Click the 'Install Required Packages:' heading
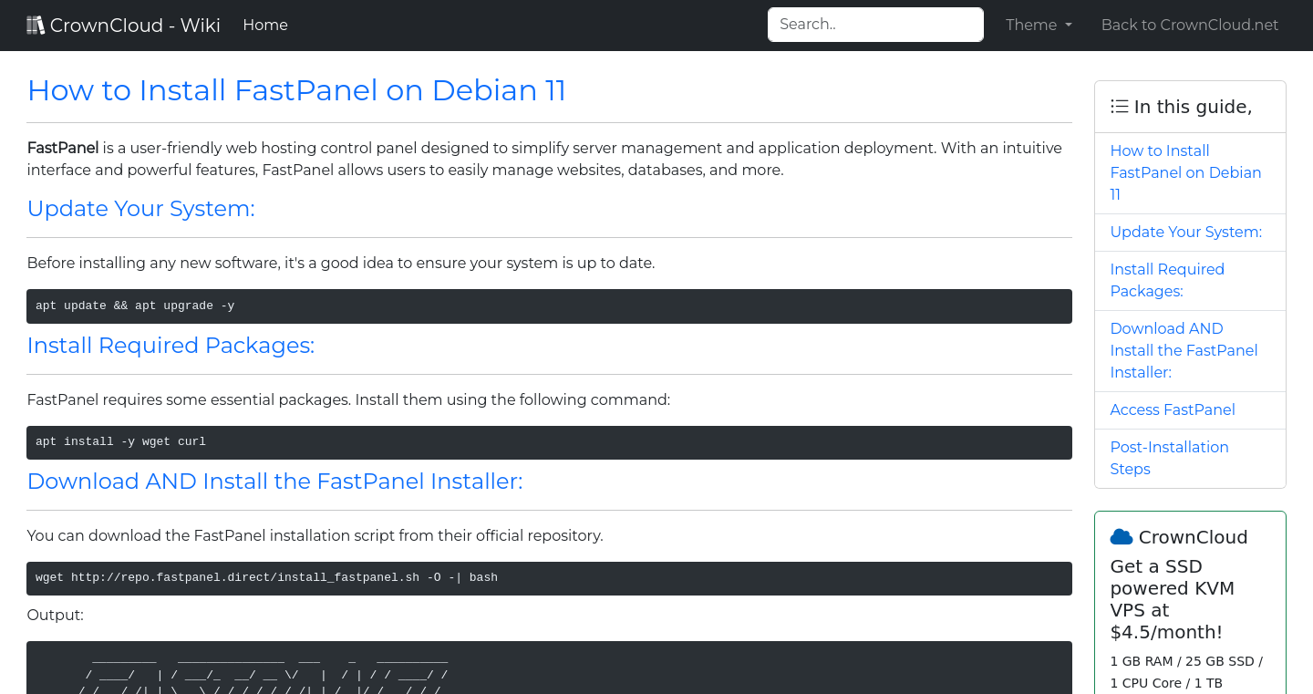The image size is (1313, 694). point(171,346)
